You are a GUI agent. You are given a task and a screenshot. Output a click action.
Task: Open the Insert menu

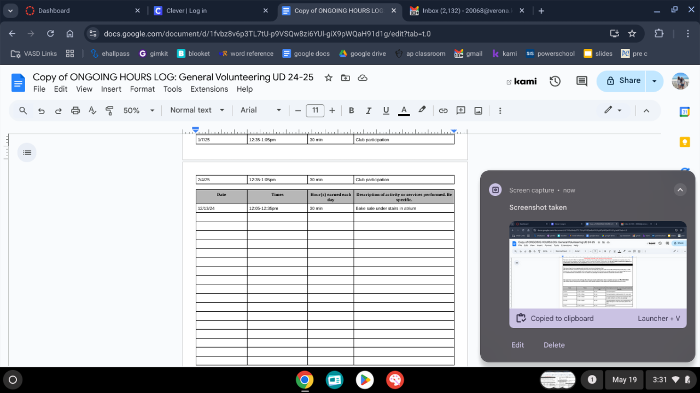click(111, 89)
